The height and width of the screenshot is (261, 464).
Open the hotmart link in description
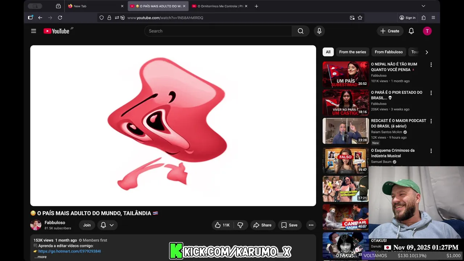pos(70,251)
